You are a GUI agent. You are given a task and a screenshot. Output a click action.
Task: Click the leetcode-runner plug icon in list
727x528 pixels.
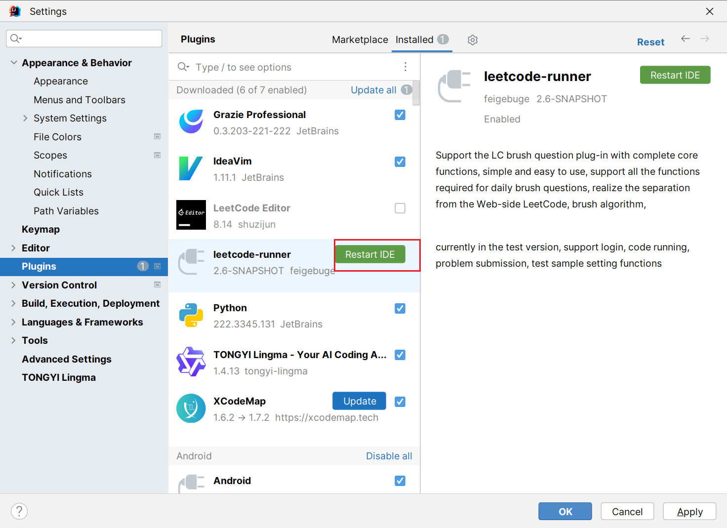(191, 262)
